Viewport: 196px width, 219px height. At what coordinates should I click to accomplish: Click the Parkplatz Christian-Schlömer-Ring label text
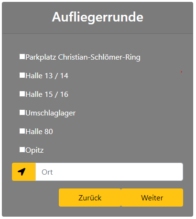pos(83,57)
